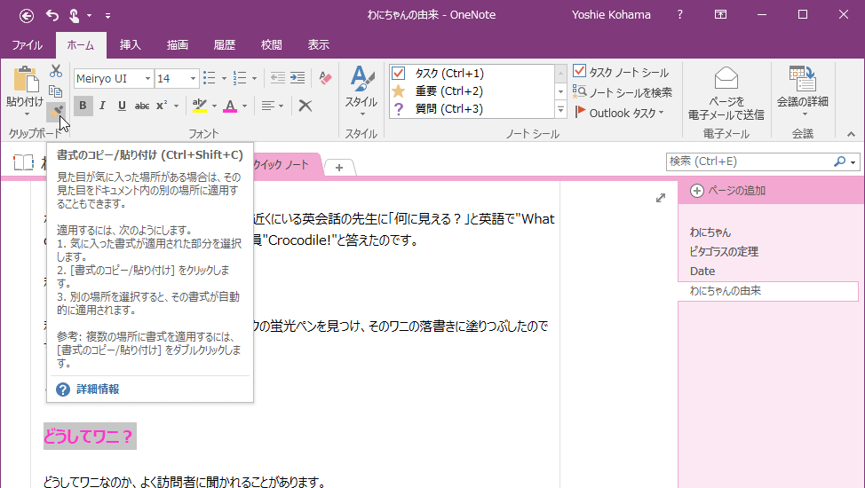Expand numbering style dropdown arrow
Image resolution: width=865 pixels, height=488 pixels.
tap(254, 78)
